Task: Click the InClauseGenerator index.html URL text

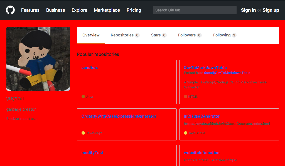Action: tap(227, 124)
